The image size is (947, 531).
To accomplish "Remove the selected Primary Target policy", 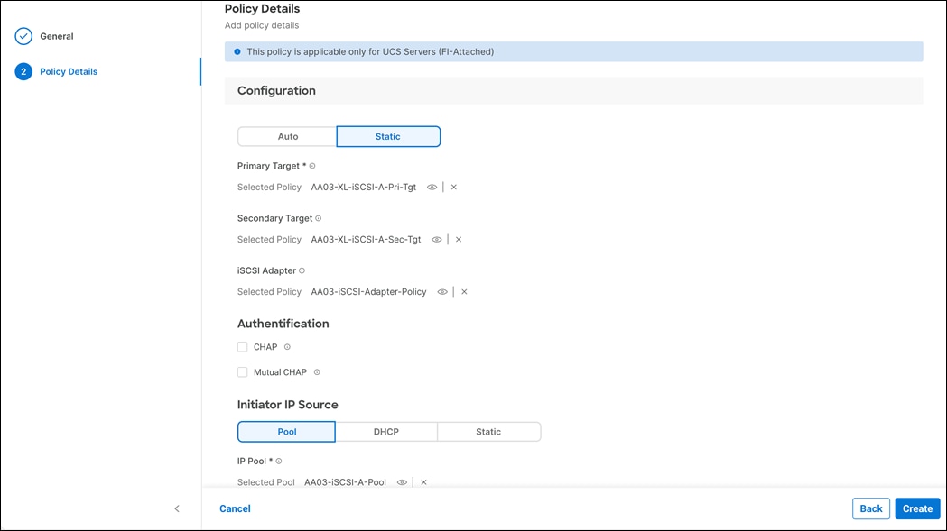I will click(453, 187).
